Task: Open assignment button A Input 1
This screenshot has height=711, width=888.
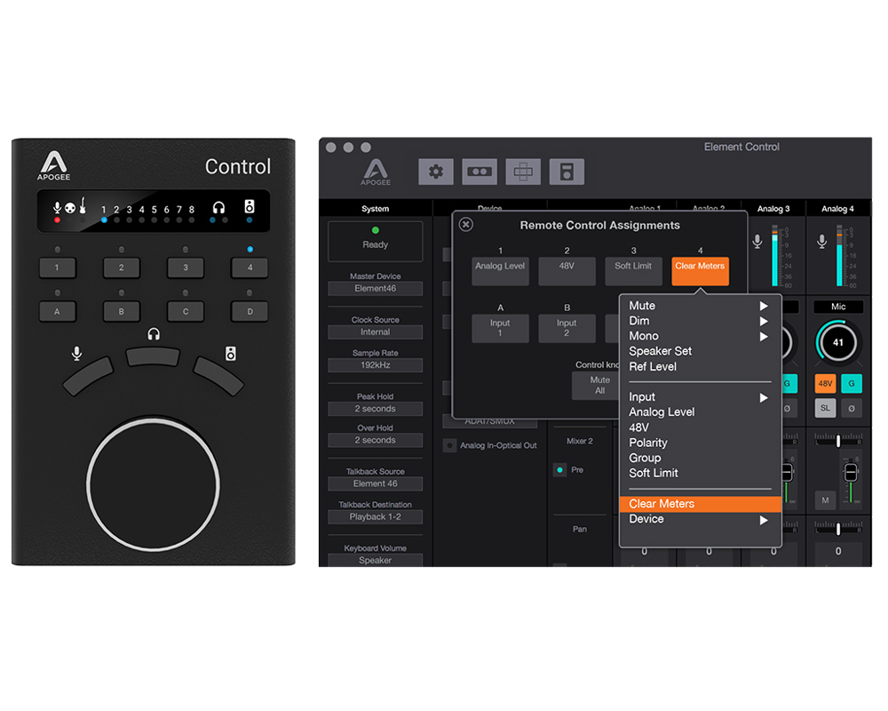Action: (x=500, y=328)
